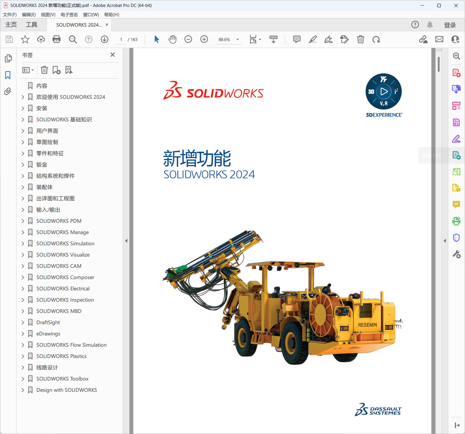Jump to SOLIDWORKS Toolbox bookmark
This screenshot has width=465, height=434.
[62, 379]
